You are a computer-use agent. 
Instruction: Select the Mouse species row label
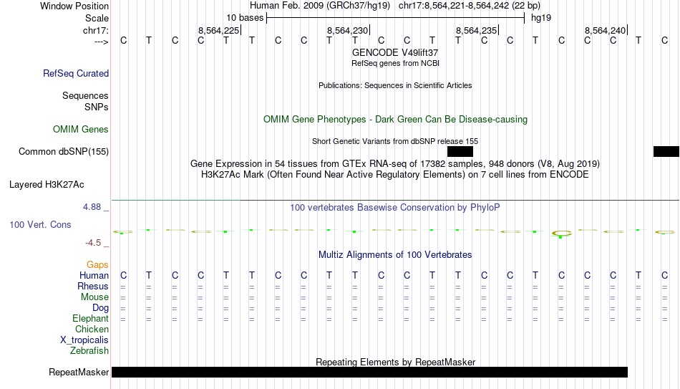(94, 297)
